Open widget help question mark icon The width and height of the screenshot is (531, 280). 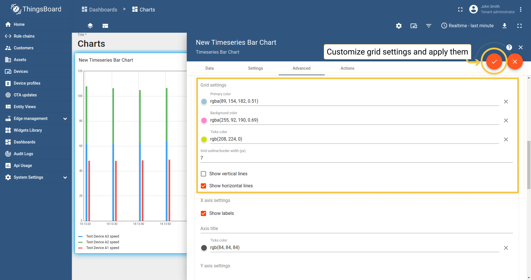click(x=509, y=47)
